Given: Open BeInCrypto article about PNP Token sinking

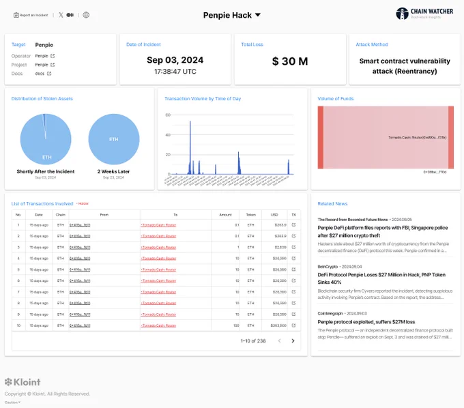Looking at the screenshot, I should [x=381, y=278].
